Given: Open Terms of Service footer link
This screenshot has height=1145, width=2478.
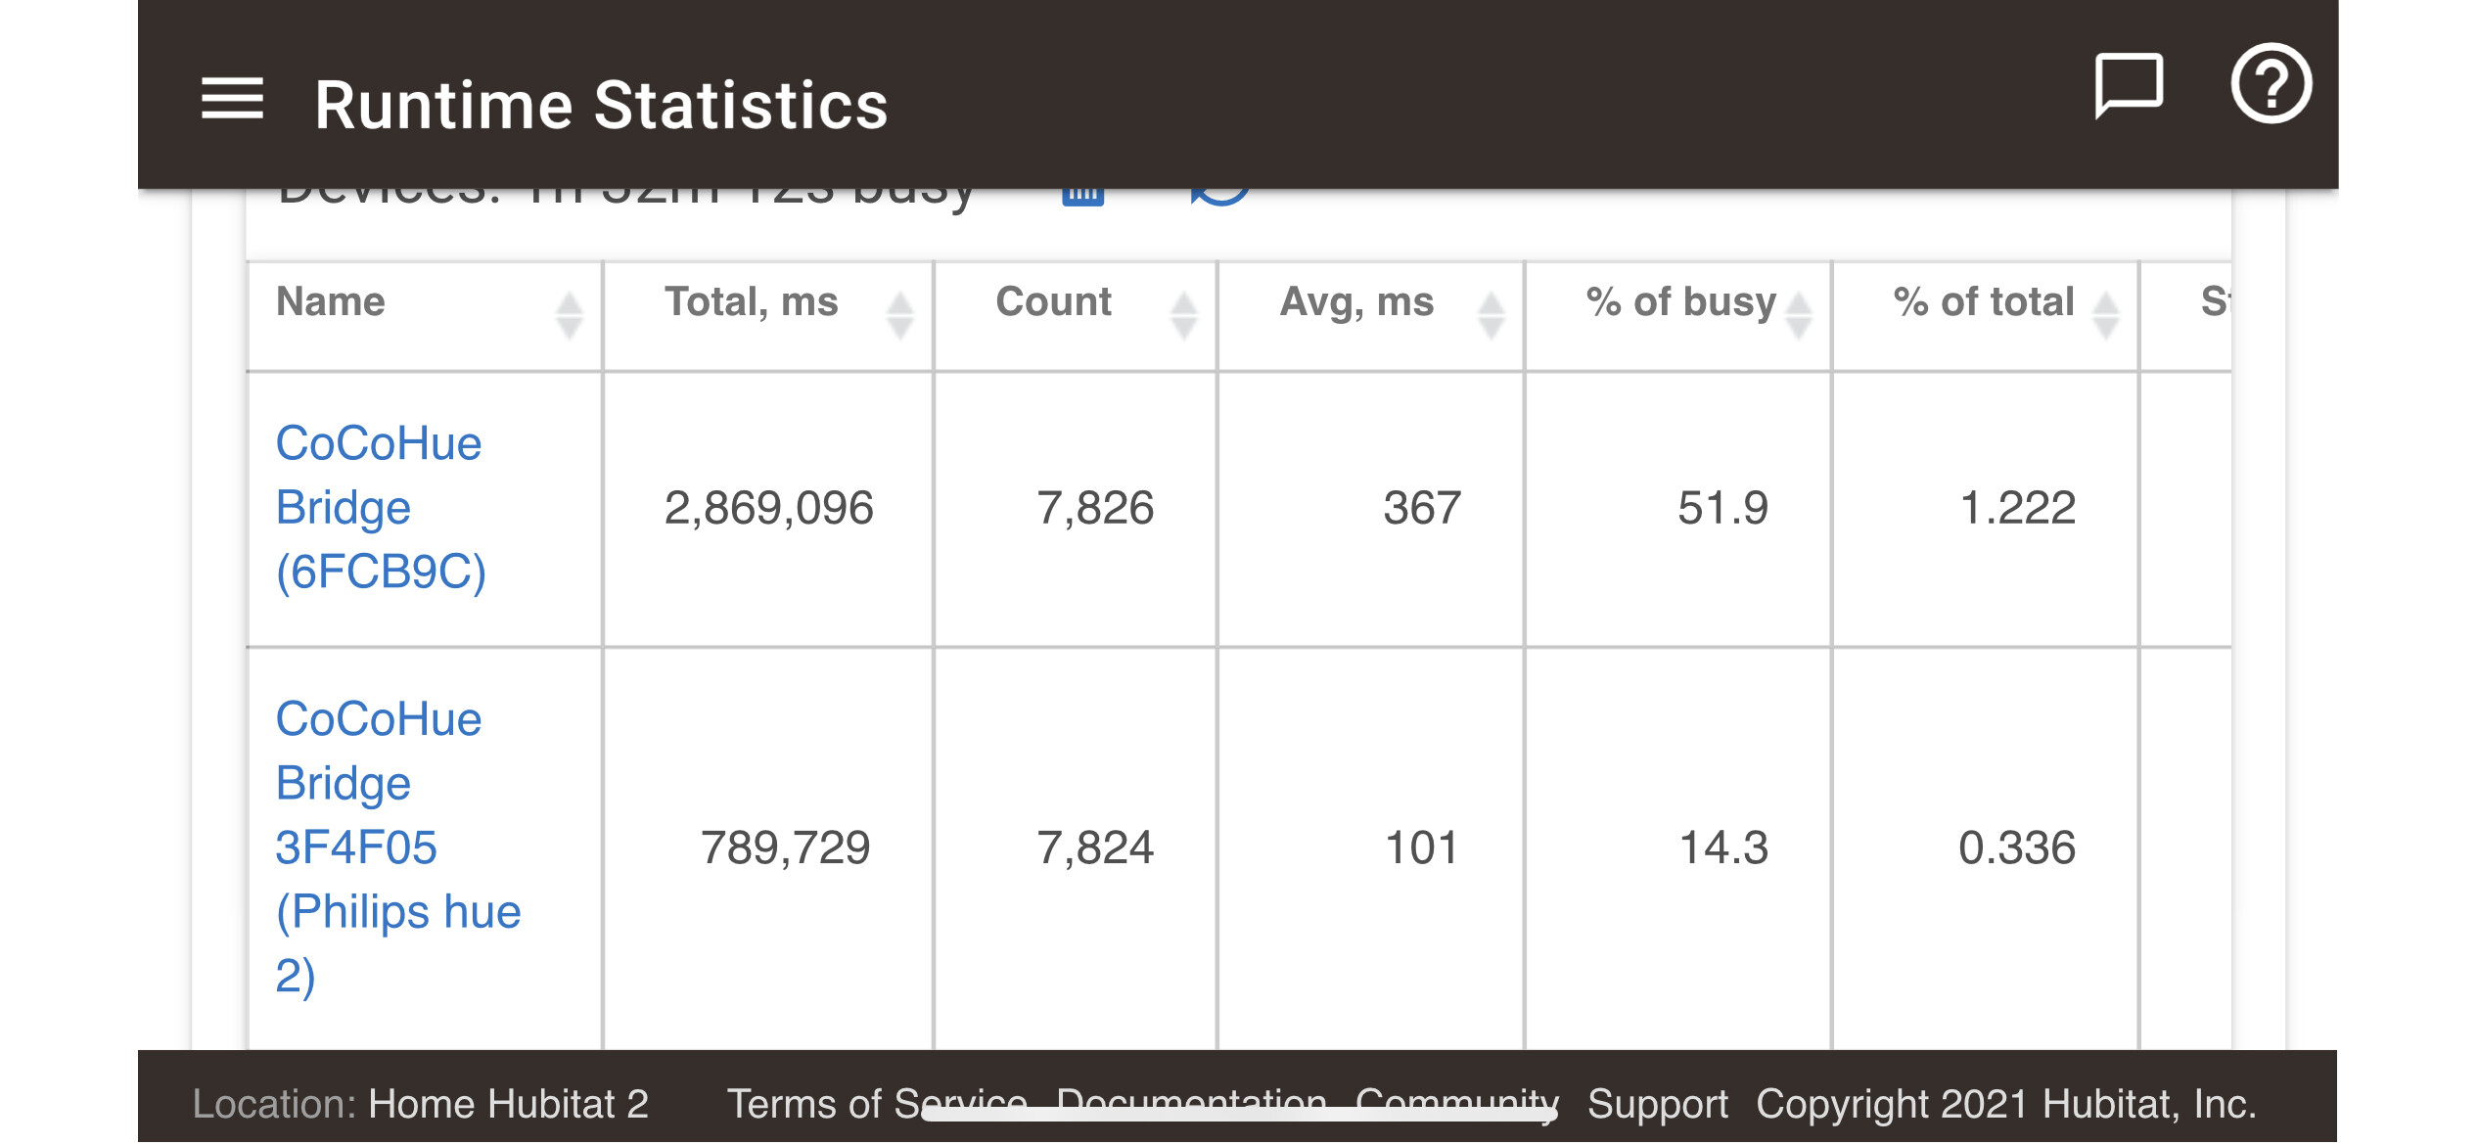Looking at the screenshot, I should pyautogui.click(x=876, y=1104).
